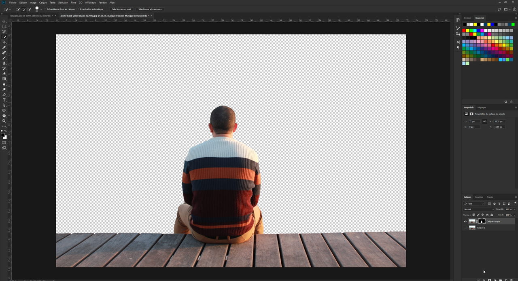This screenshot has width=518, height=281.
Task: Toggle lock transparent pixels in Layers
Action: pos(474,215)
